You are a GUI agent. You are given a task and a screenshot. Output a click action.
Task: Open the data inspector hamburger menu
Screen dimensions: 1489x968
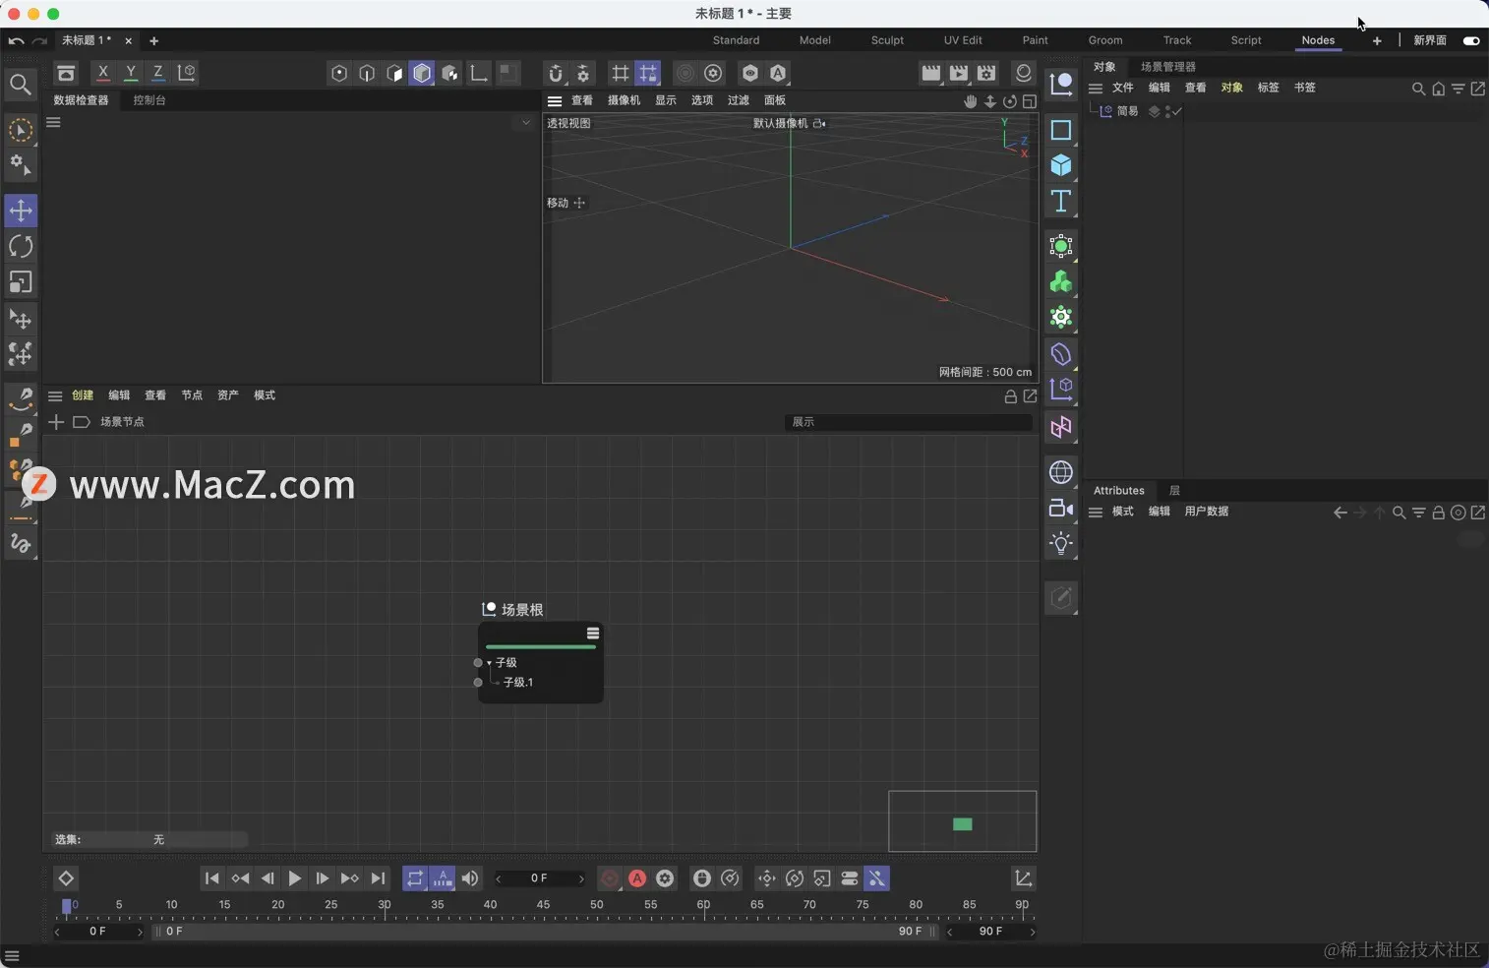click(53, 123)
